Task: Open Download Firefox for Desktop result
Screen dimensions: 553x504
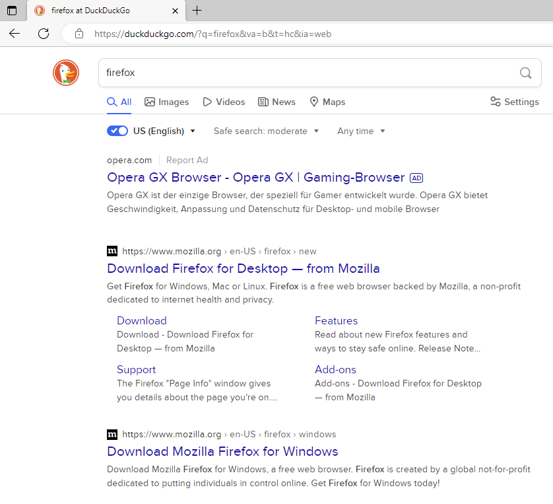Action: tap(244, 269)
